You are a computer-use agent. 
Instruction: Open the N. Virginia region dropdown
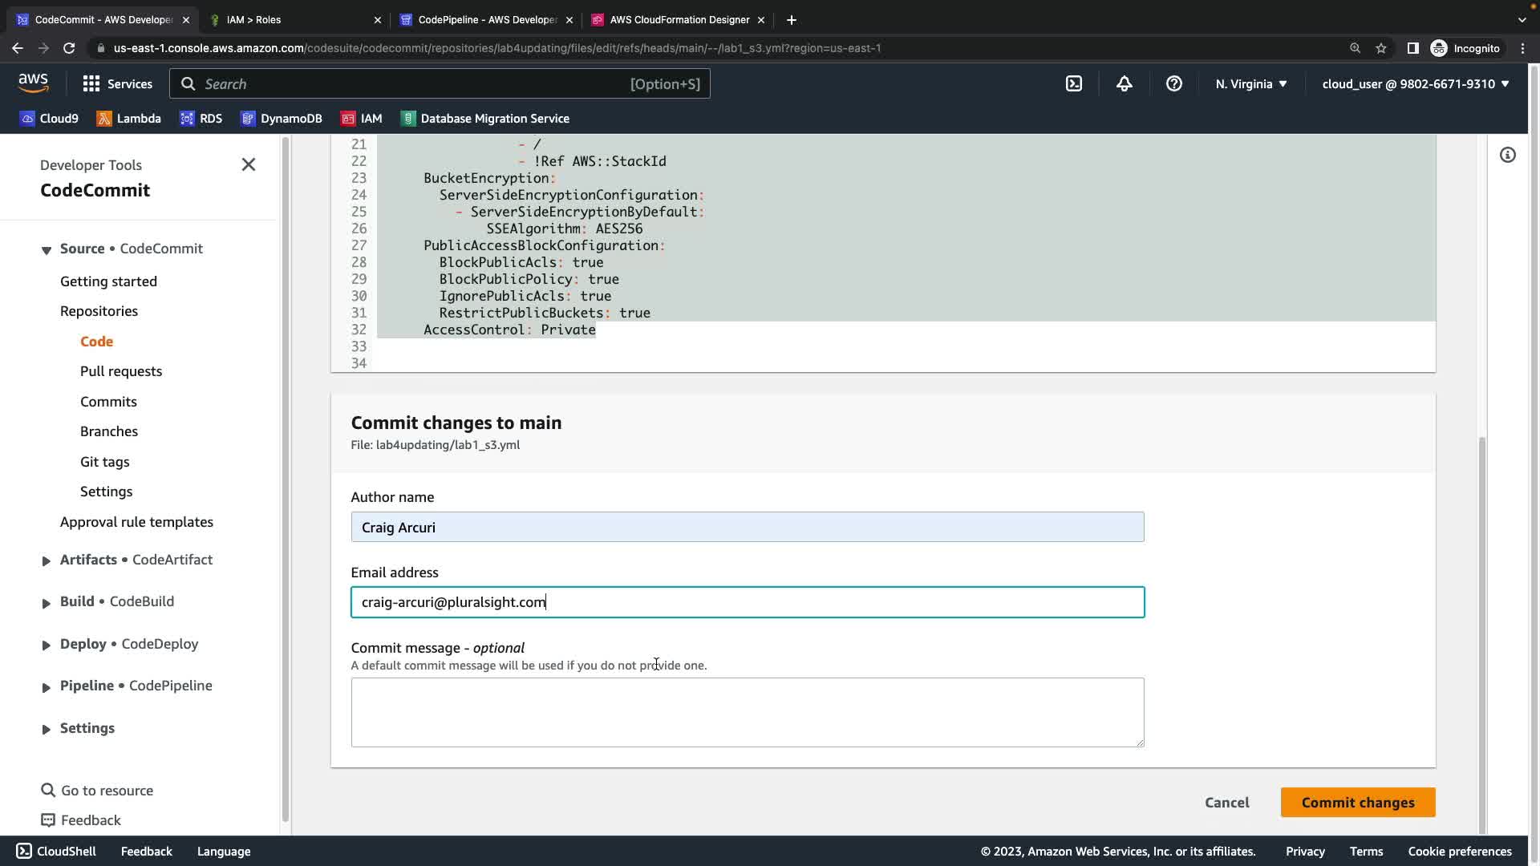[1250, 83]
